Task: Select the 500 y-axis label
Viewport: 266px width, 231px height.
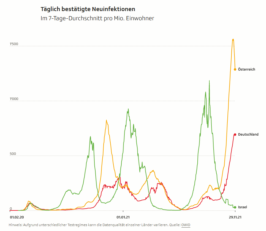Action: tap(13, 154)
